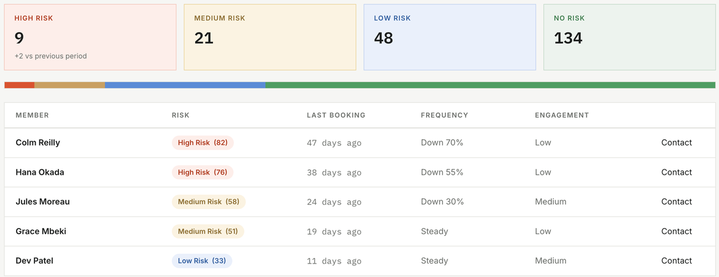
Task: Select member name Hana Okada
Action: (40, 172)
